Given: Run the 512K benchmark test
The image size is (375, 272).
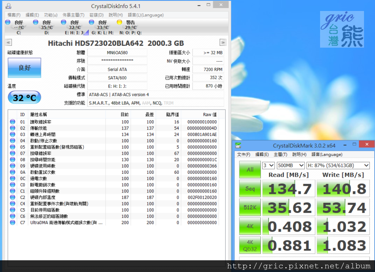Looking at the screenshot, I should (250, 207).
